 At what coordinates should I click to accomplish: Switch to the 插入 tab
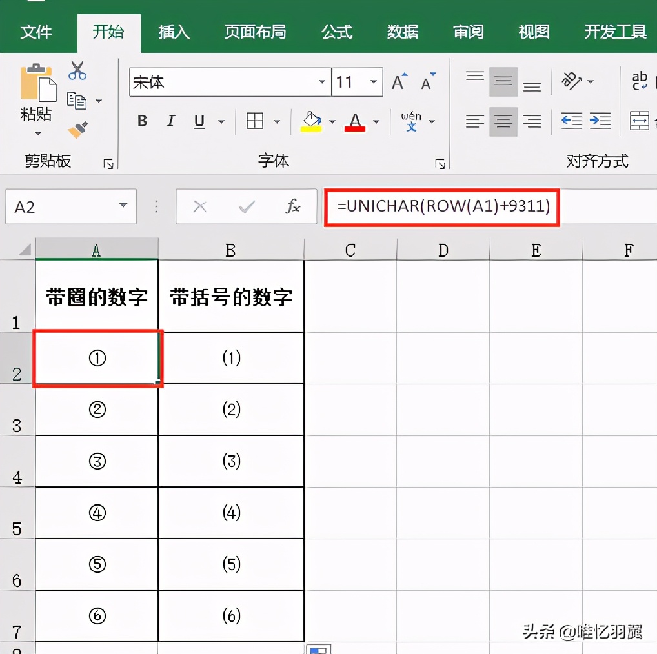click(174, 32)
